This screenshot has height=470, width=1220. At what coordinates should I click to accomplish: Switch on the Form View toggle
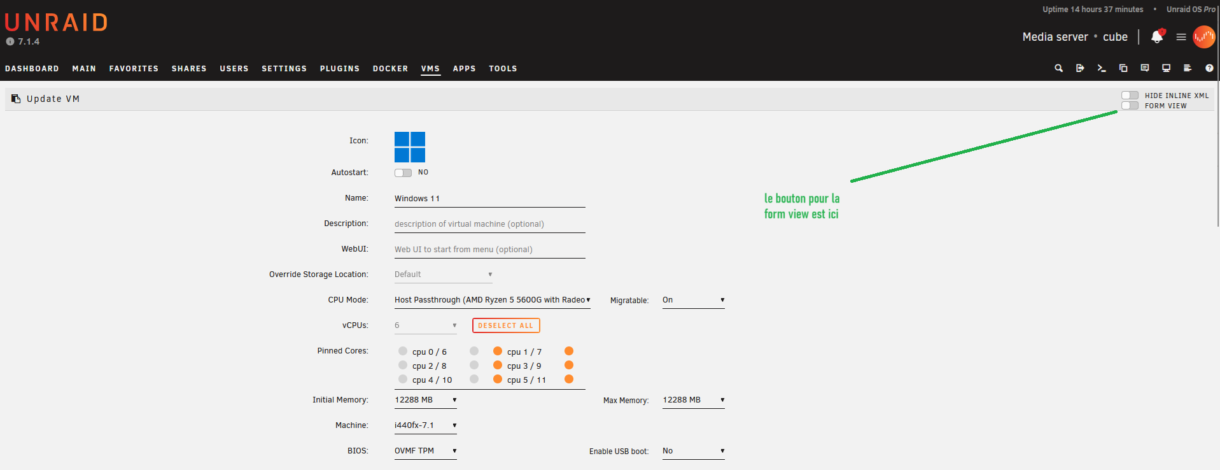click(x=1130, y=106)
